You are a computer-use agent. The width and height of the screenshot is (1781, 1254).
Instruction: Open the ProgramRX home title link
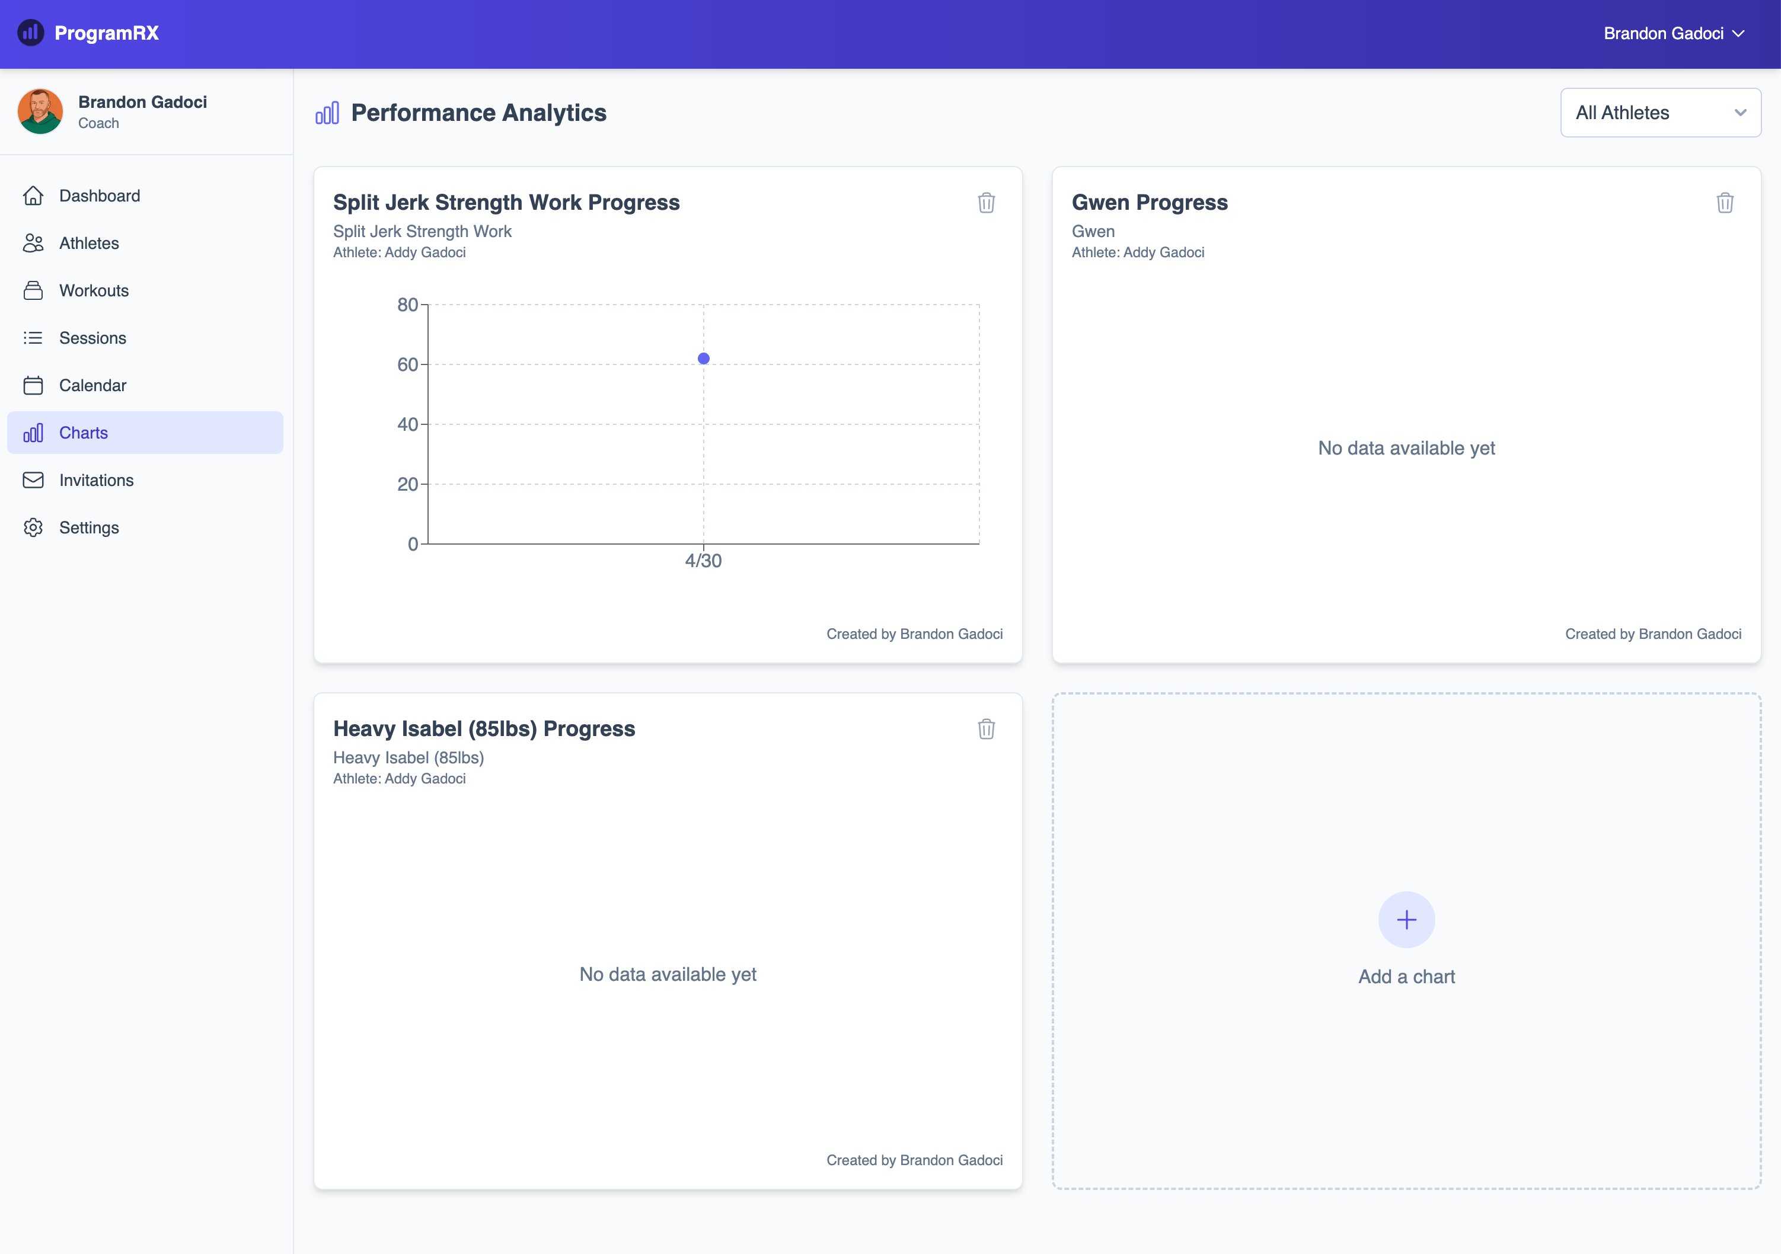tap(106, 33)
